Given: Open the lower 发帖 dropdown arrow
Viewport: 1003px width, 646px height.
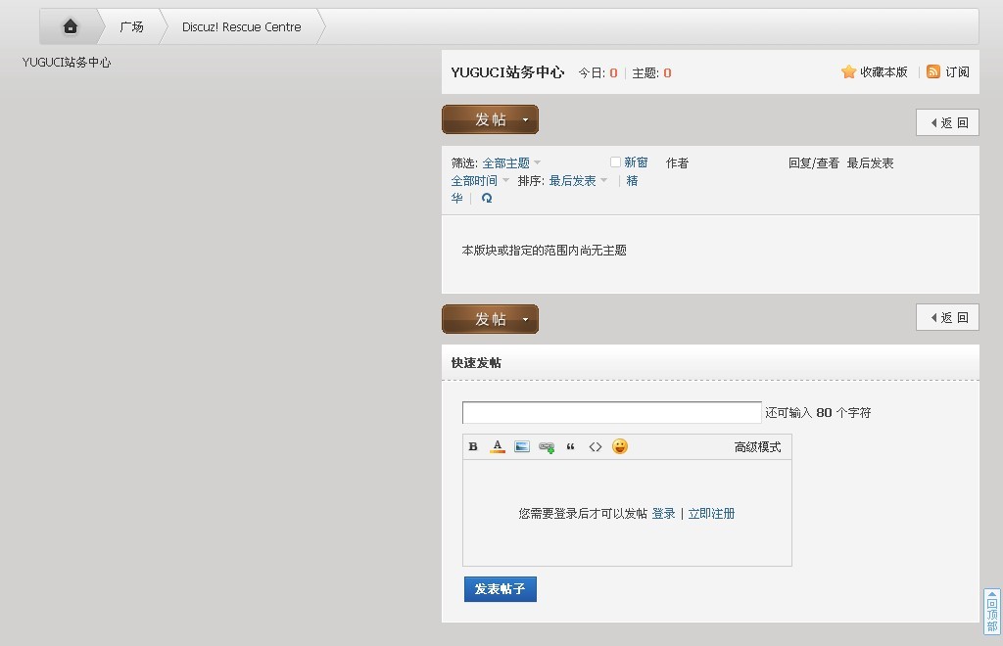Looking at the screenshot, I should 525,319.
